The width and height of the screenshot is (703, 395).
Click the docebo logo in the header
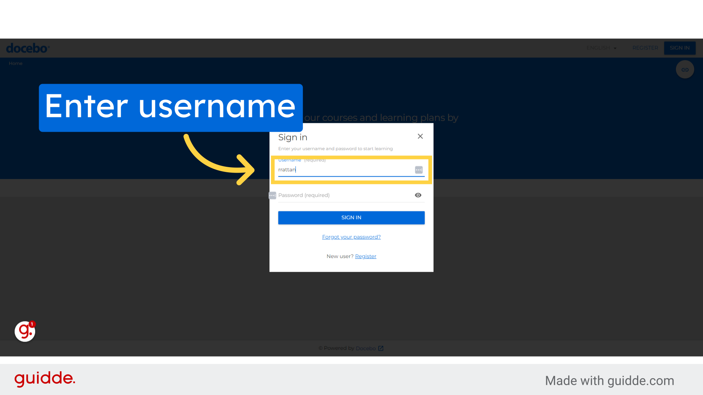[27, 48]
